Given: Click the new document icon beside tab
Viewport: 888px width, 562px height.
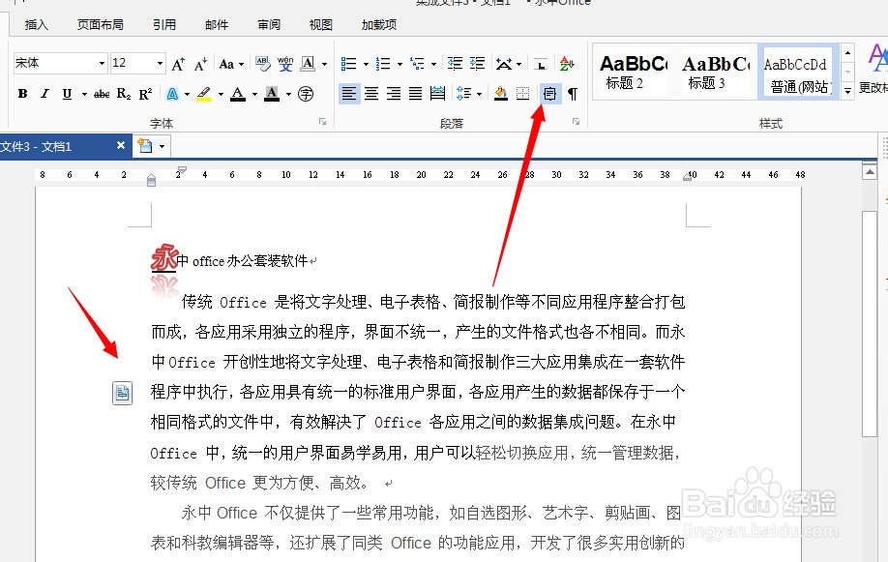Looking at the screenshot, I should (x=145, y=146).
